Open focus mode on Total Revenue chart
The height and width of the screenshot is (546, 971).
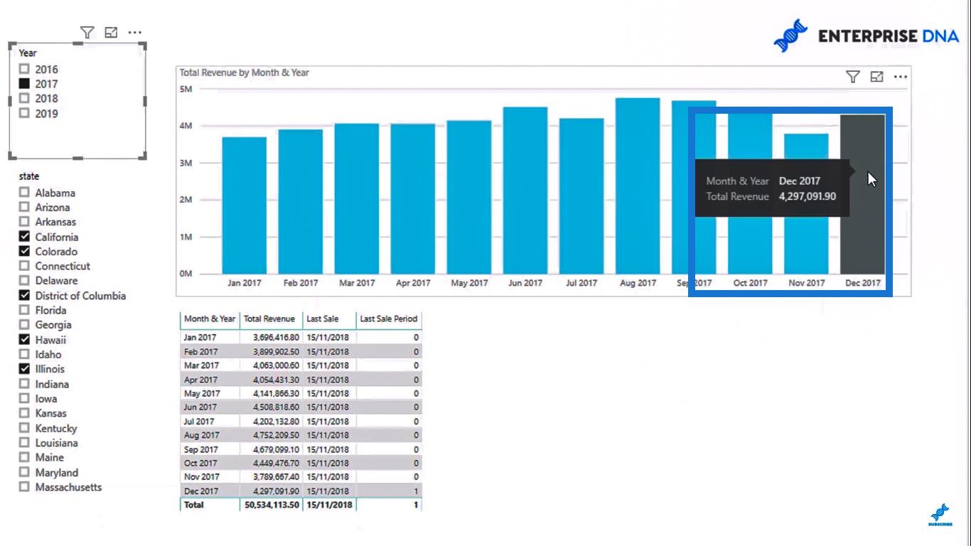click(x=876, y=77)
